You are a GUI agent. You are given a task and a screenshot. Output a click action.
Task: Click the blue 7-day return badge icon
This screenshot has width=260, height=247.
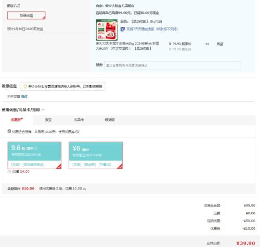pyautogui.click(x=123, y=29)
